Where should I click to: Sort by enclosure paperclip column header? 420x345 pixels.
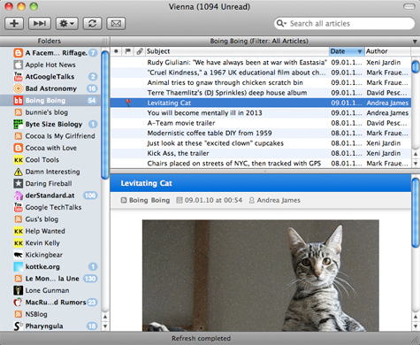click(140, 51)
